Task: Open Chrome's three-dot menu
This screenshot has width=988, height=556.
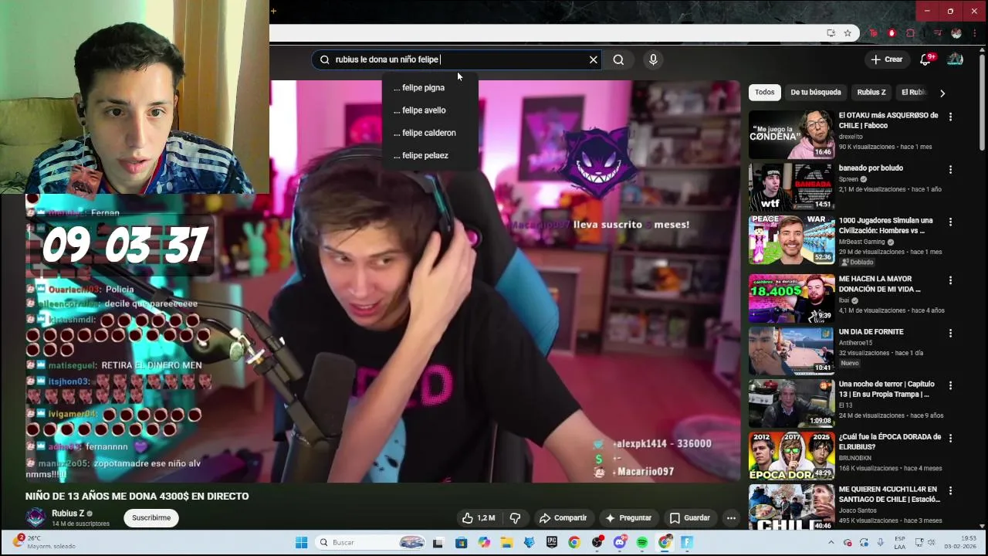Action: (975, 33)
